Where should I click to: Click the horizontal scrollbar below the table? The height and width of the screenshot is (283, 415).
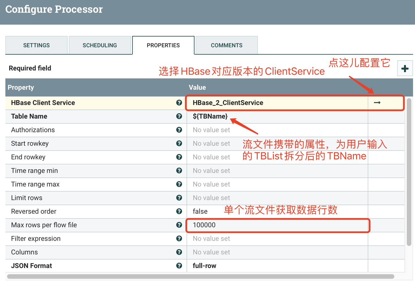click(x=200, y=276)
